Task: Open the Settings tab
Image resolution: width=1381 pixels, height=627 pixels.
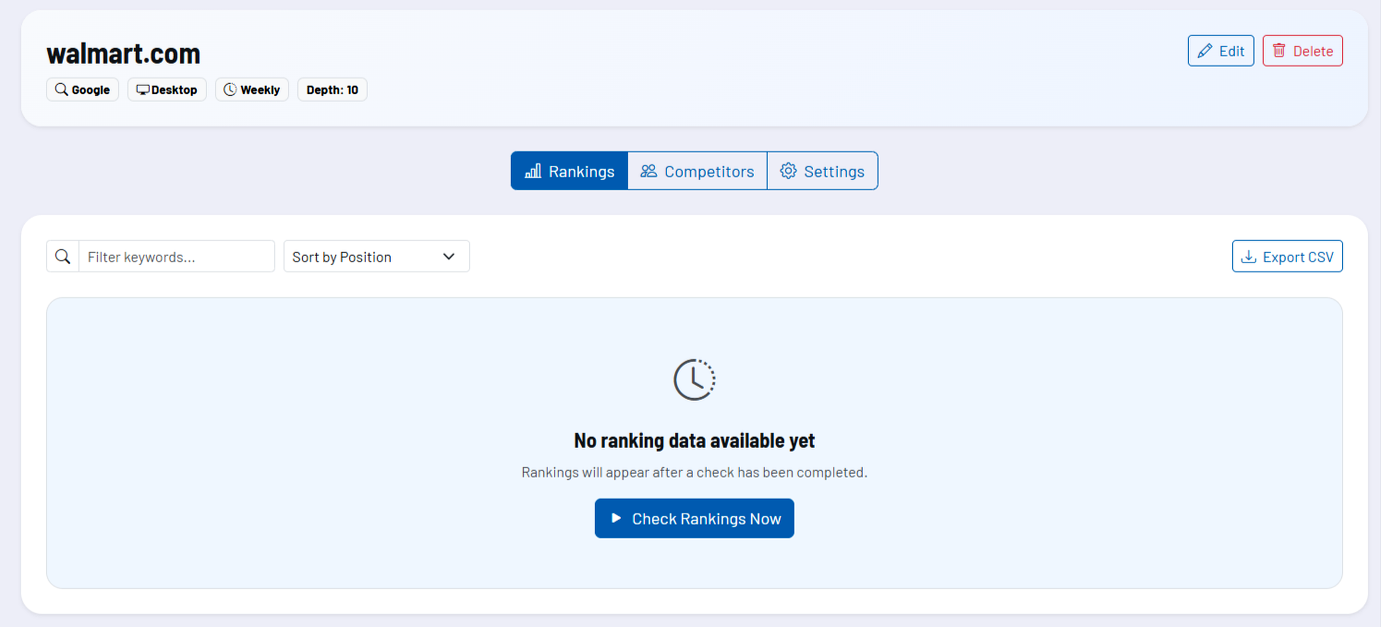Action: click(823, 171)
